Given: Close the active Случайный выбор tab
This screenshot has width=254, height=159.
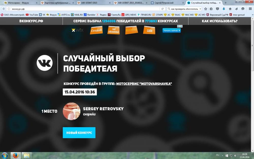Looking at the screenshot, I should pos(220,3).
